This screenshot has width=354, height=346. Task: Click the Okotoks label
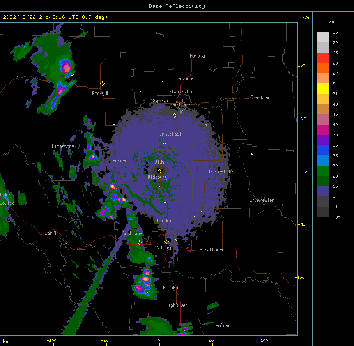tap(169, 288)
